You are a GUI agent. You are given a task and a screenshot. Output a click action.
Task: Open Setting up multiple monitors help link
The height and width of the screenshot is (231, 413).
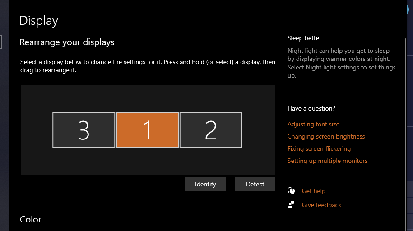pyautogui.click(x=327, y=161)
